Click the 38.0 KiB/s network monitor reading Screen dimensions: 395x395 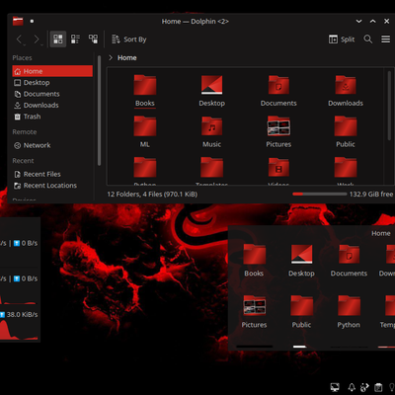(22, 315)
